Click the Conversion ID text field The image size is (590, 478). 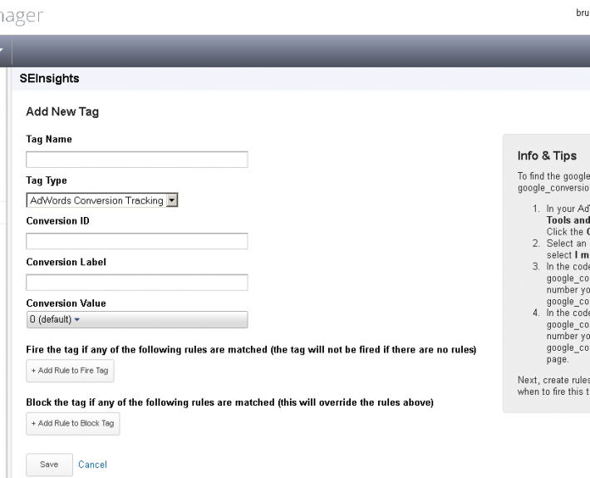(137, 241)
